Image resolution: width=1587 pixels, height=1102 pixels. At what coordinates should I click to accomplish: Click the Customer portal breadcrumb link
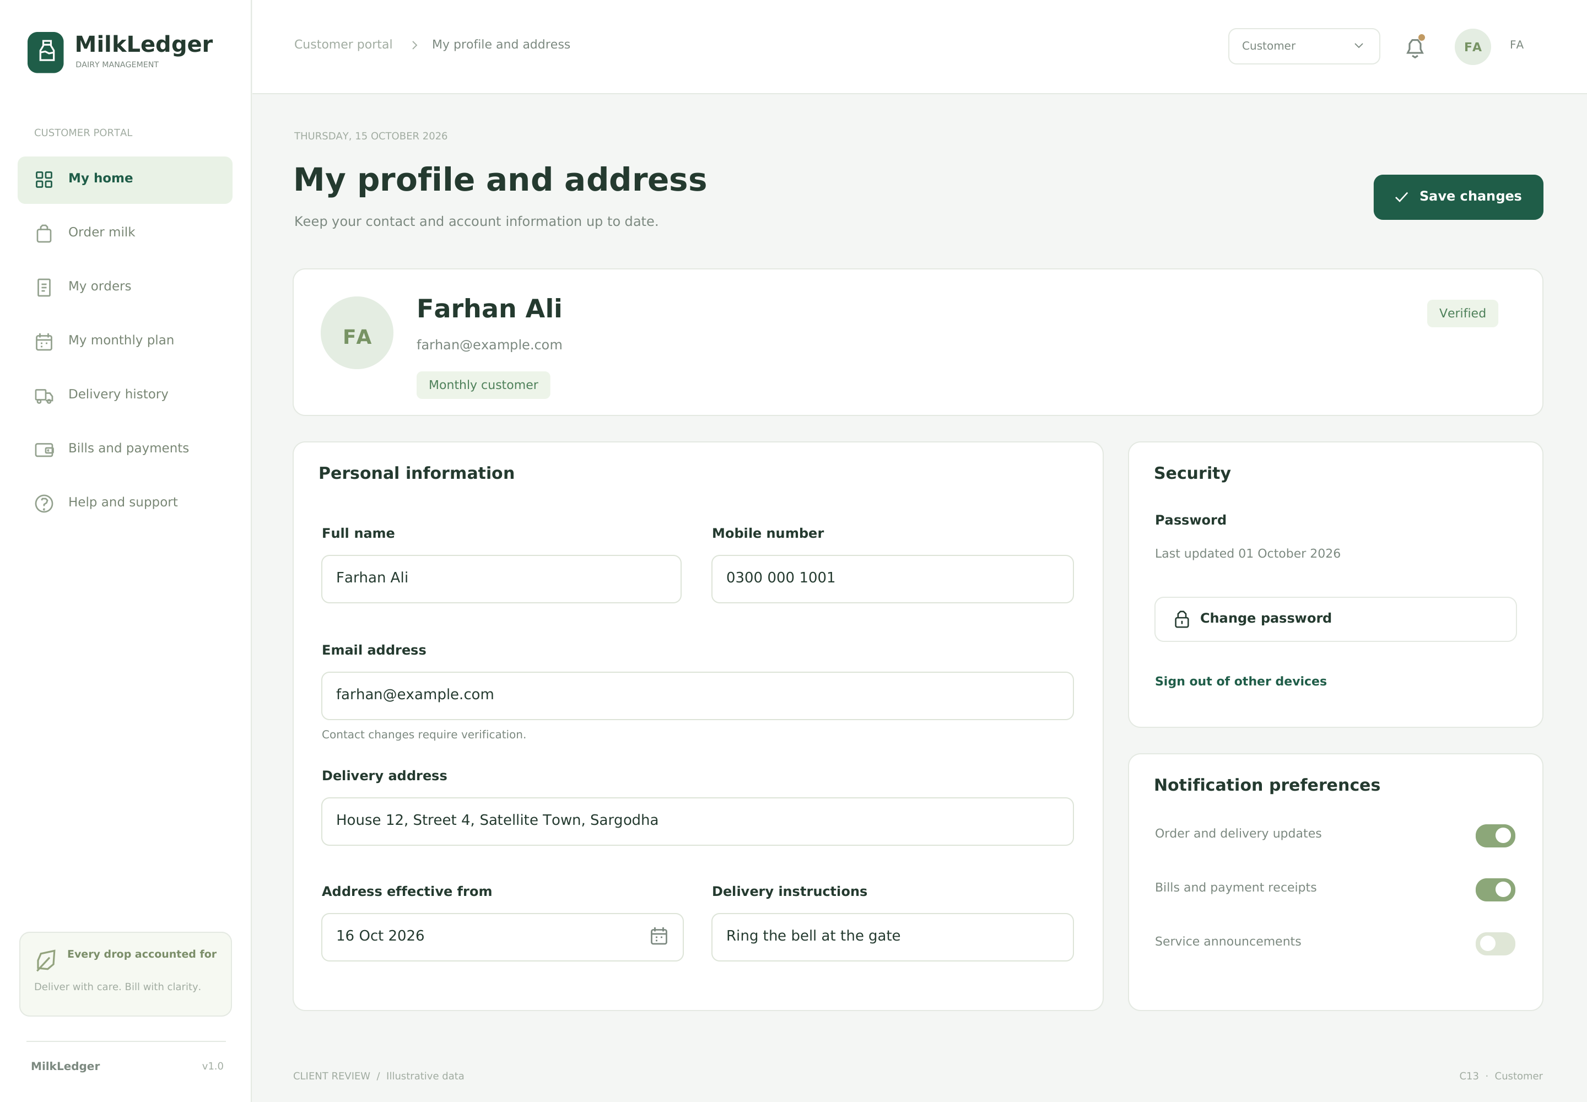[343, 44]
